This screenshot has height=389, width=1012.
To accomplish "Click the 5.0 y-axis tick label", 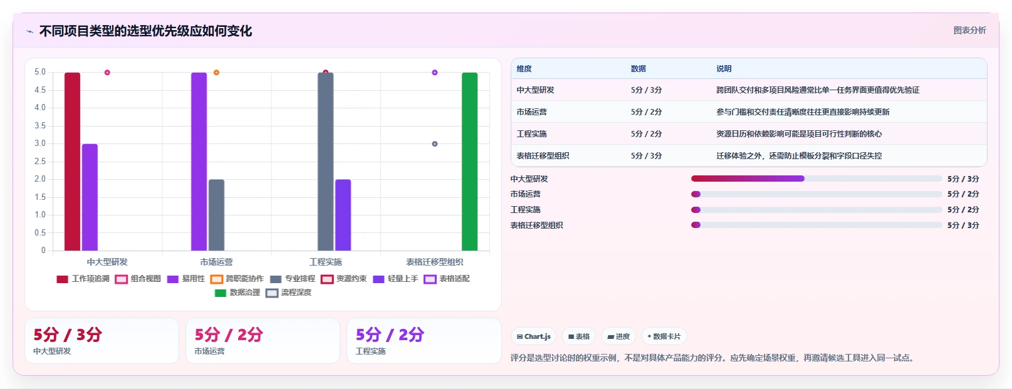I will point(40,72).
